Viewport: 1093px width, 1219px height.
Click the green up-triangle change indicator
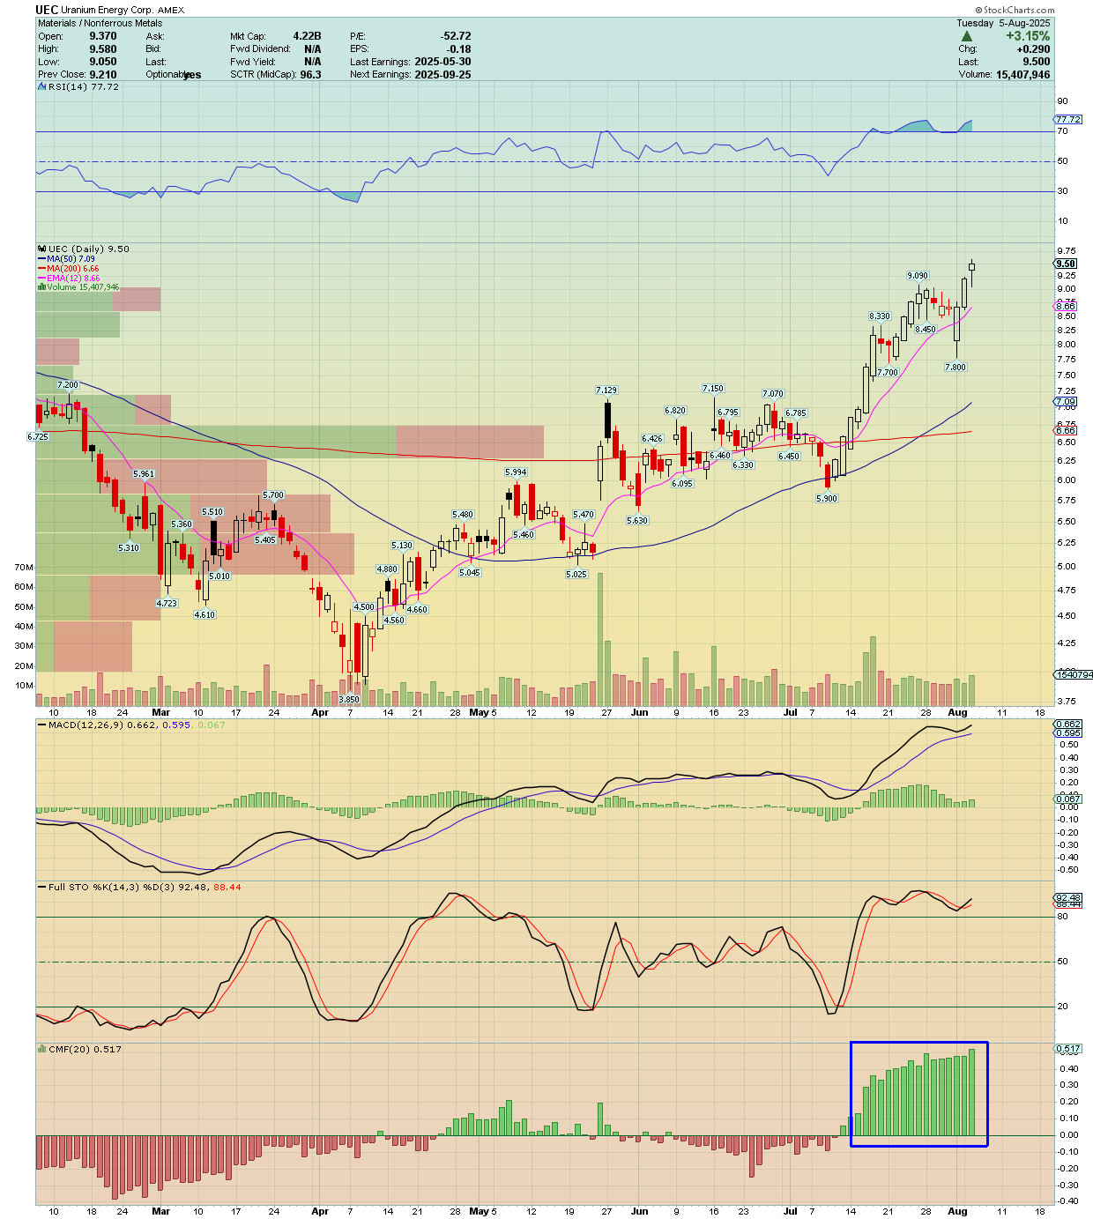[967, 36]
